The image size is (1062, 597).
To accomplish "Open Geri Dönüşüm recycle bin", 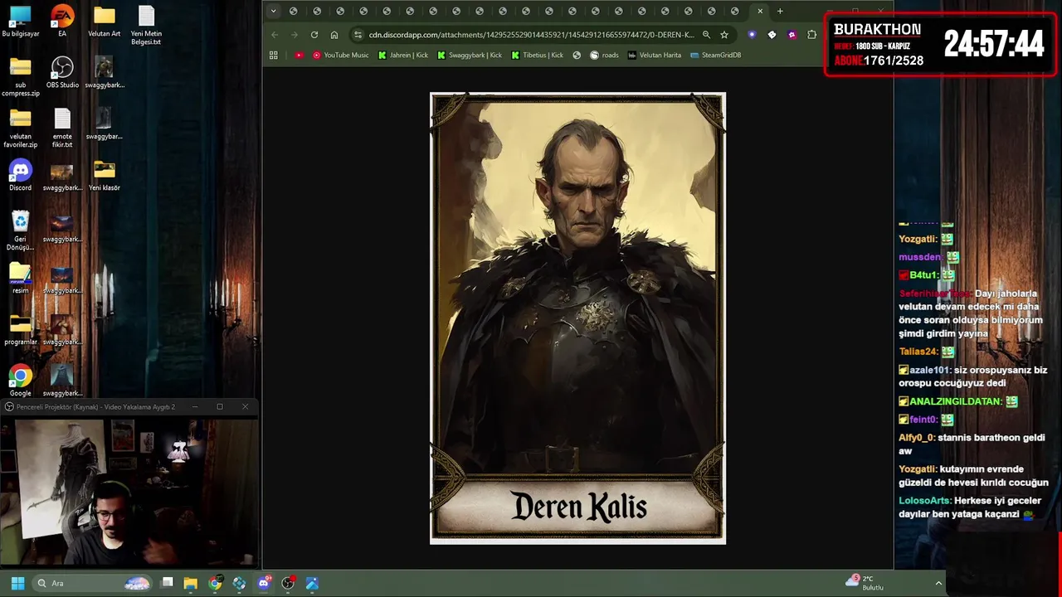I will tap(20, 231).
